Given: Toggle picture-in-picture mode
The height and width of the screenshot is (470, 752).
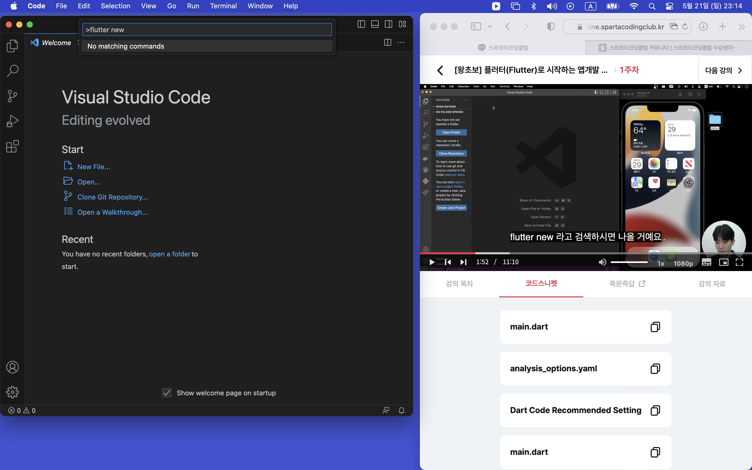Looking at the screenshot, I should pyautogui.click(x=724, y=262).
